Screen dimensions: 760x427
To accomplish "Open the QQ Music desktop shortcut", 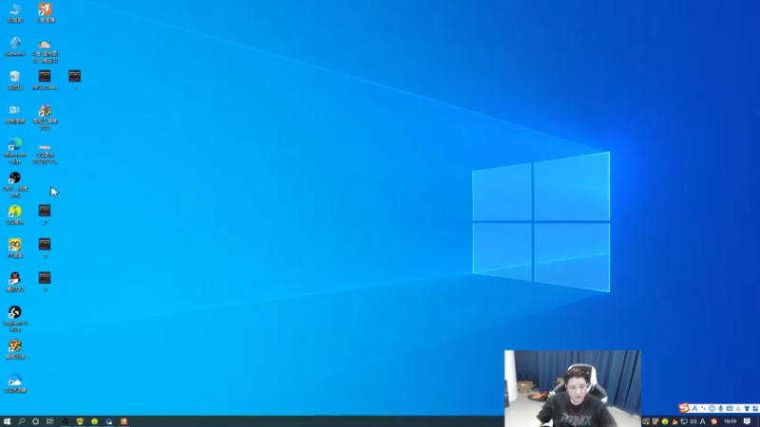I will click(15, 215).
